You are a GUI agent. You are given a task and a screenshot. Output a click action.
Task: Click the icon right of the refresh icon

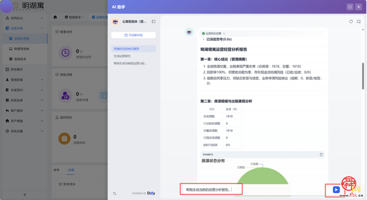(359, 21)
